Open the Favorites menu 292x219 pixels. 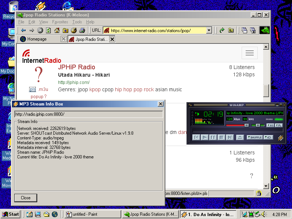(x=60, y=22)
